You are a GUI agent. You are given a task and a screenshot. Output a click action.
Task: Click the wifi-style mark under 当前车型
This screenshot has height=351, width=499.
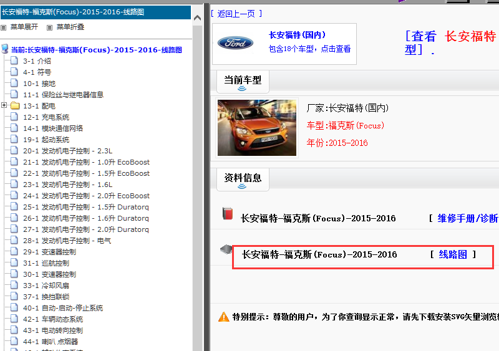coord(242,88)
